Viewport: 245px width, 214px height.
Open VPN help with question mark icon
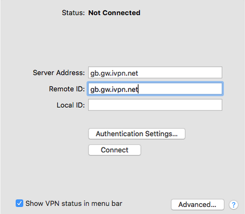(x=234, y=205)
